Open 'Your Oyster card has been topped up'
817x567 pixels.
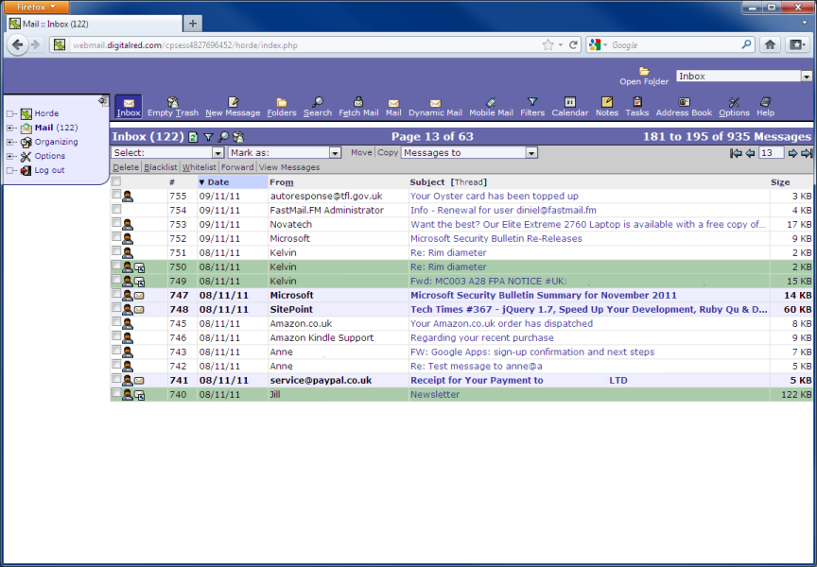tap(494, 197)
